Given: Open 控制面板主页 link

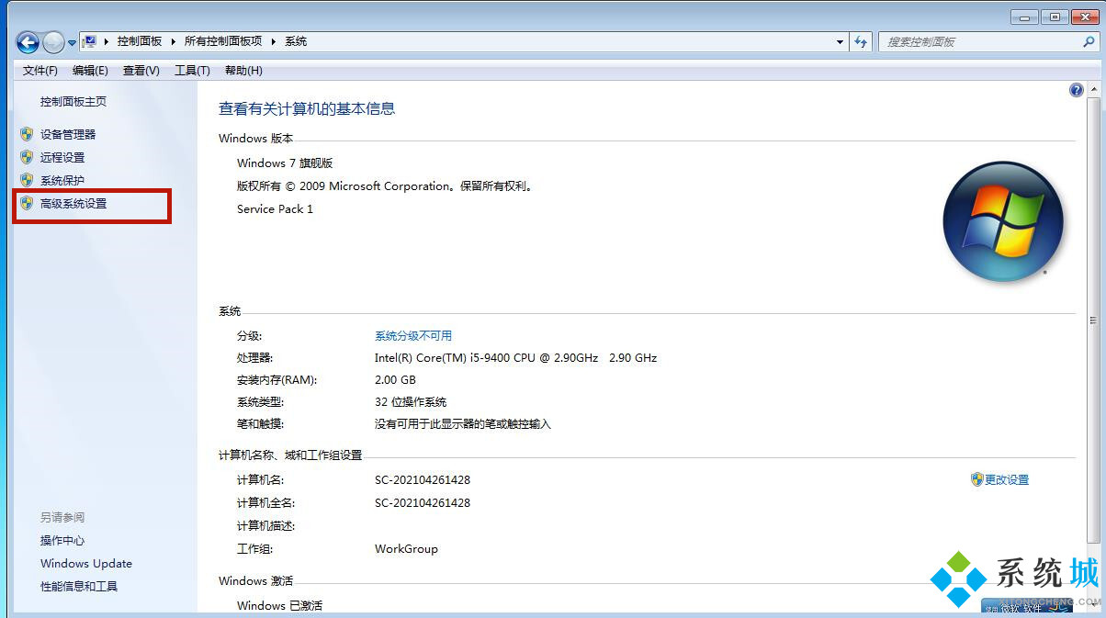Looking at the screenshot, I should point(73,102).
